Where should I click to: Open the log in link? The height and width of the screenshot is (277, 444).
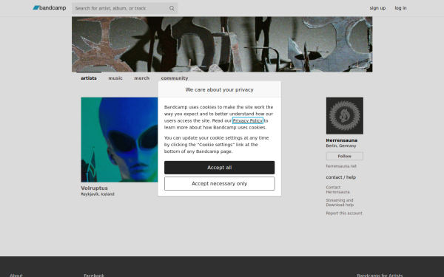(400, 8)
